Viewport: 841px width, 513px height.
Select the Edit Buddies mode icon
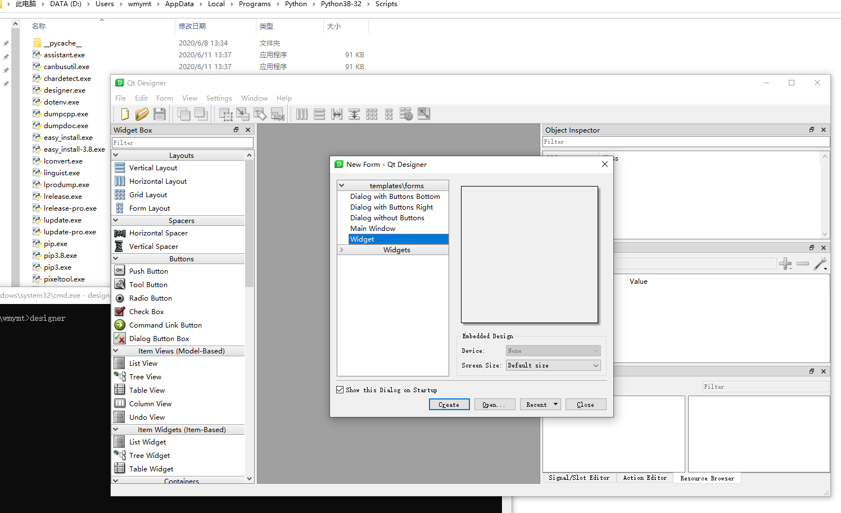(x=260, y=114)
